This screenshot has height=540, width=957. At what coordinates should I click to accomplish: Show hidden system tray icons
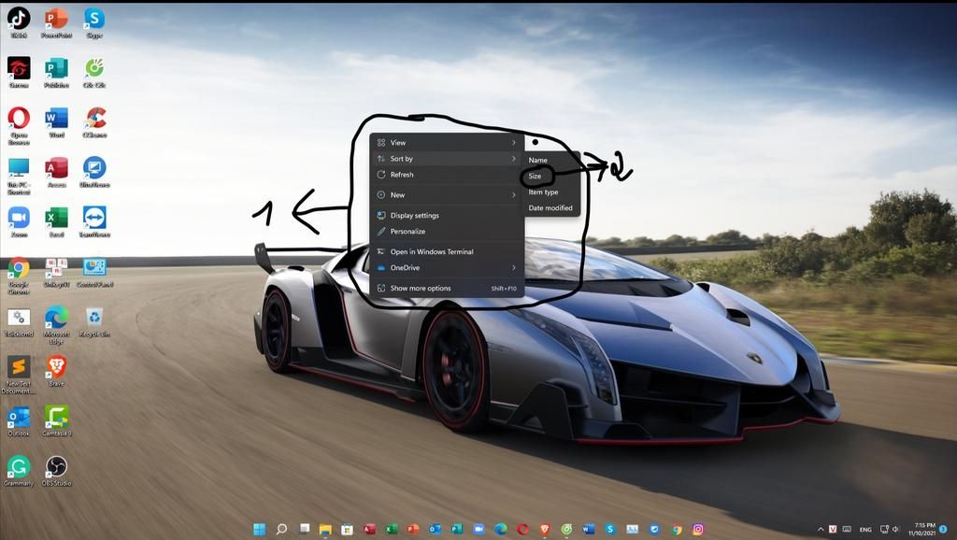(821, 529)
